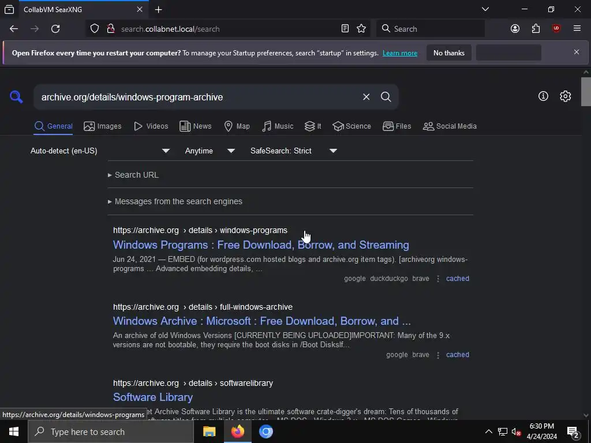Open SearXNG preferences gear icon
This screenshot has height=443, width=591.
[565, 96]
